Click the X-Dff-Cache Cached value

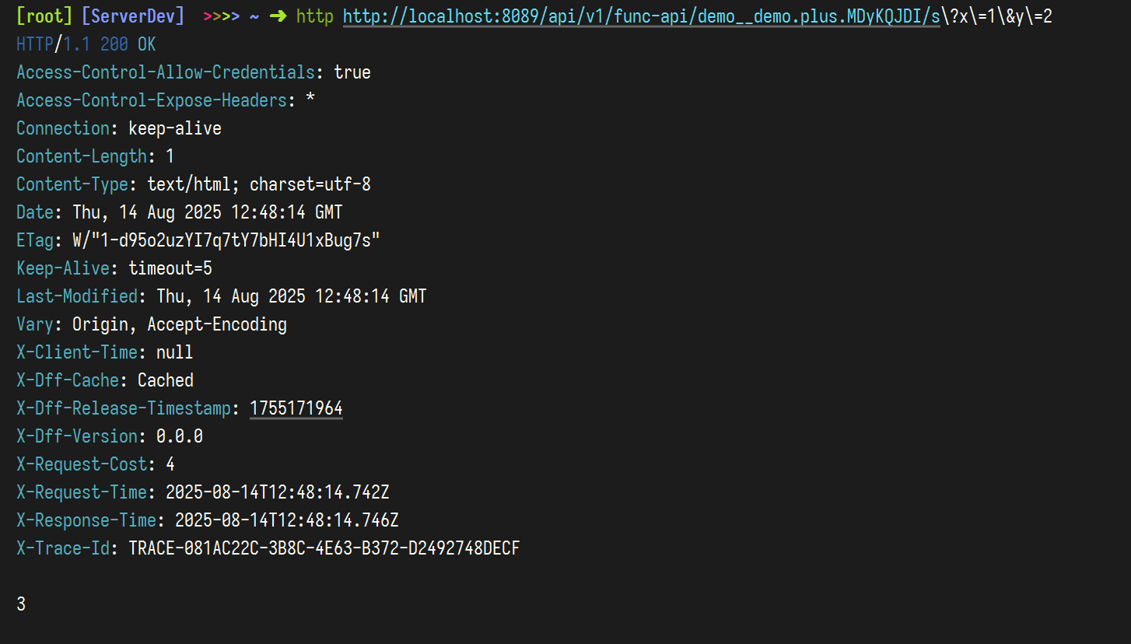point(166,380)
